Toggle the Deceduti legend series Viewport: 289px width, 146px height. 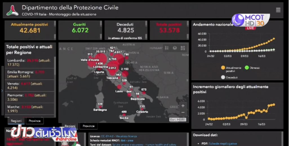(x=223, y=77)
